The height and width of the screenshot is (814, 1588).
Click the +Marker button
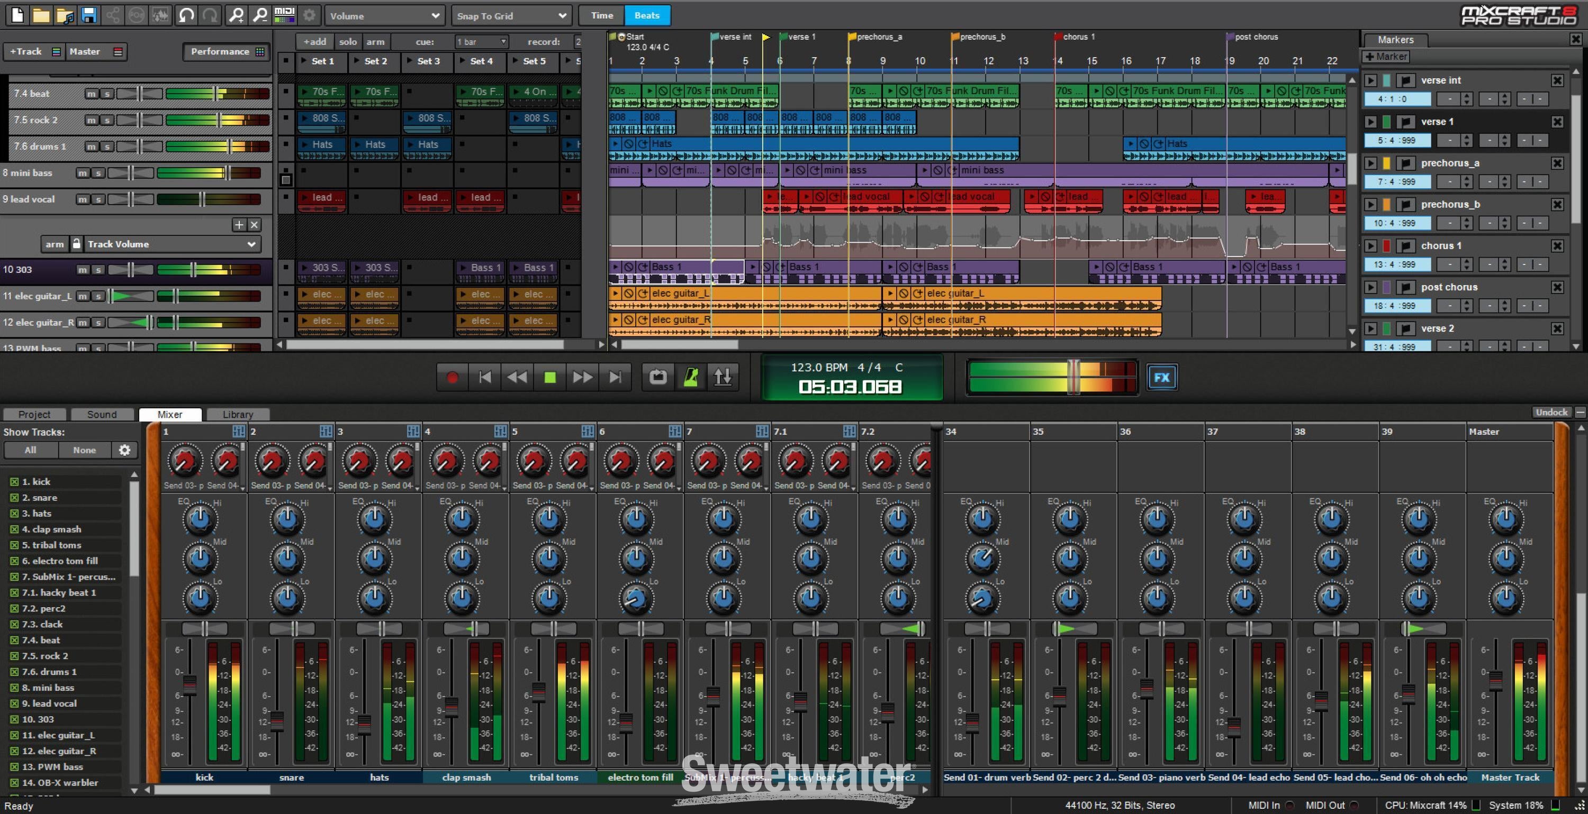pyautogui.click(x=1386, y=57)
